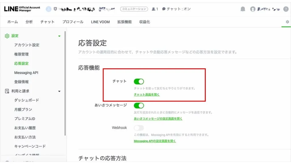Open the チャット画面を開く link
The height and width of the screenshot is (164, 291).
147,95
